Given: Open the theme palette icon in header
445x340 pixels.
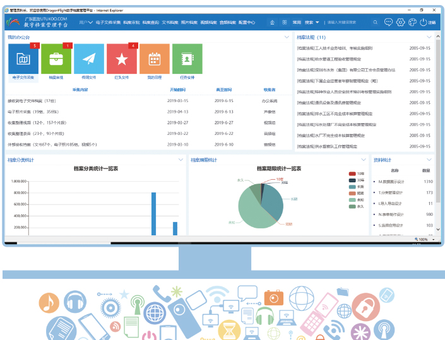Looking at the screenshot, I should tap(412, 22).
